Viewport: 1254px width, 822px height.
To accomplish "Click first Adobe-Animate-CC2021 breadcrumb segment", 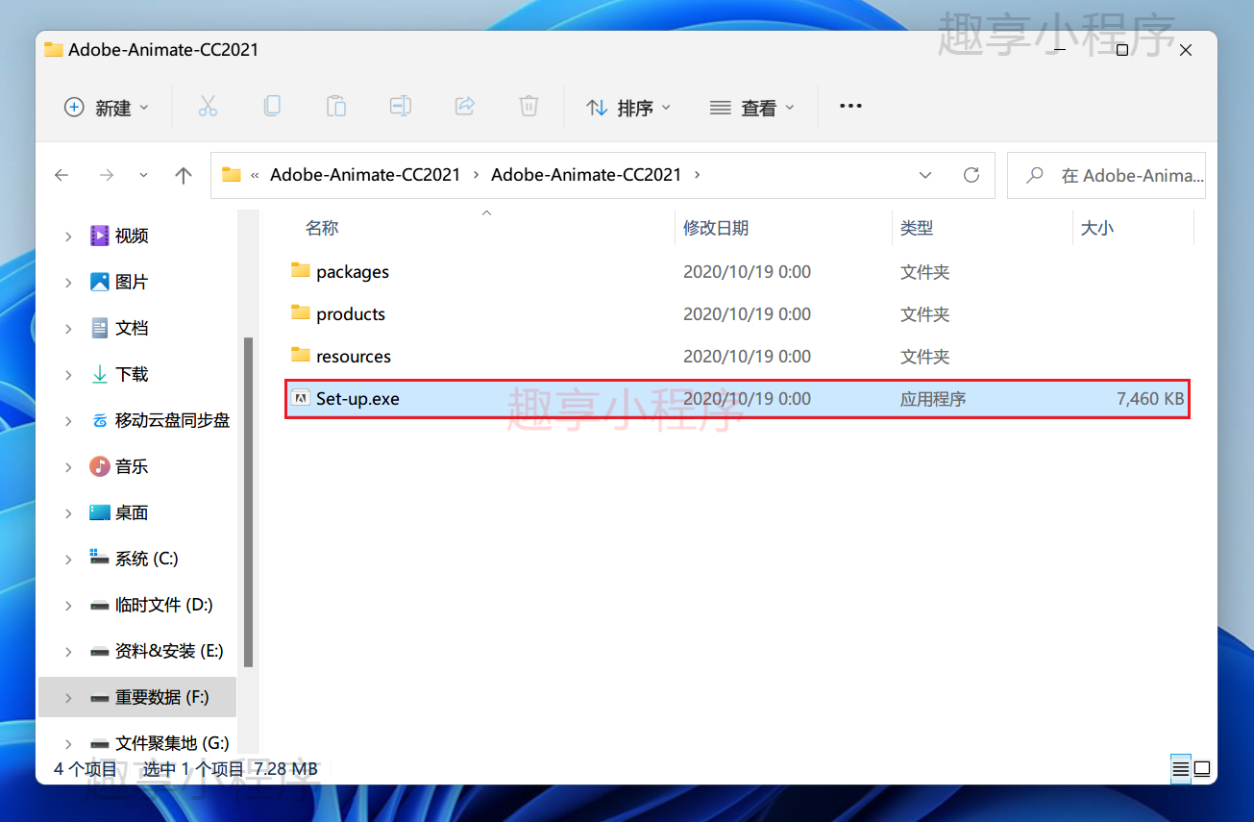I will [x=365, y=175].
